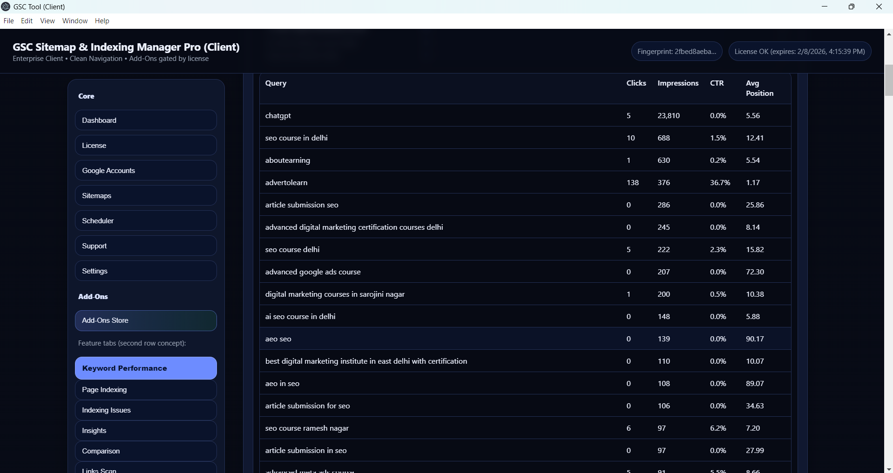Open the Comparison feature tab
893x473 pixels.
tap(146, 451)
